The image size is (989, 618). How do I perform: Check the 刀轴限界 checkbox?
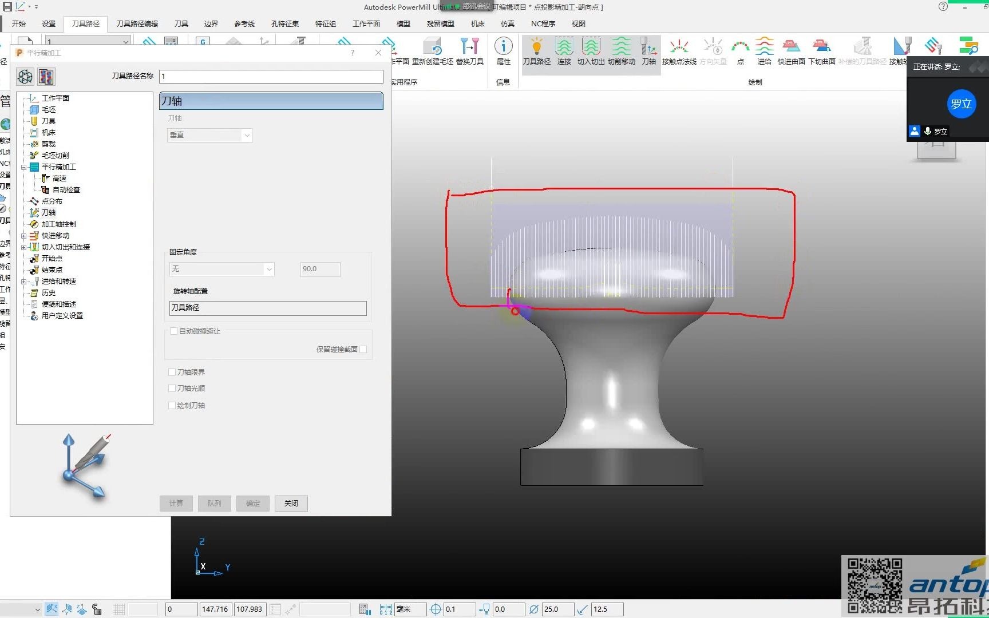tap(172, 372)
